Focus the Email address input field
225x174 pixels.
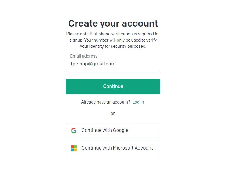pos(113,64)
